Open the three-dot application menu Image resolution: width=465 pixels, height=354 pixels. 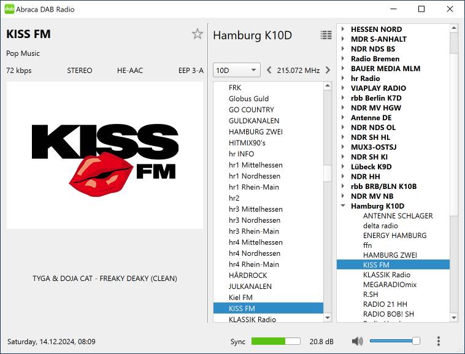coord(438,341)
